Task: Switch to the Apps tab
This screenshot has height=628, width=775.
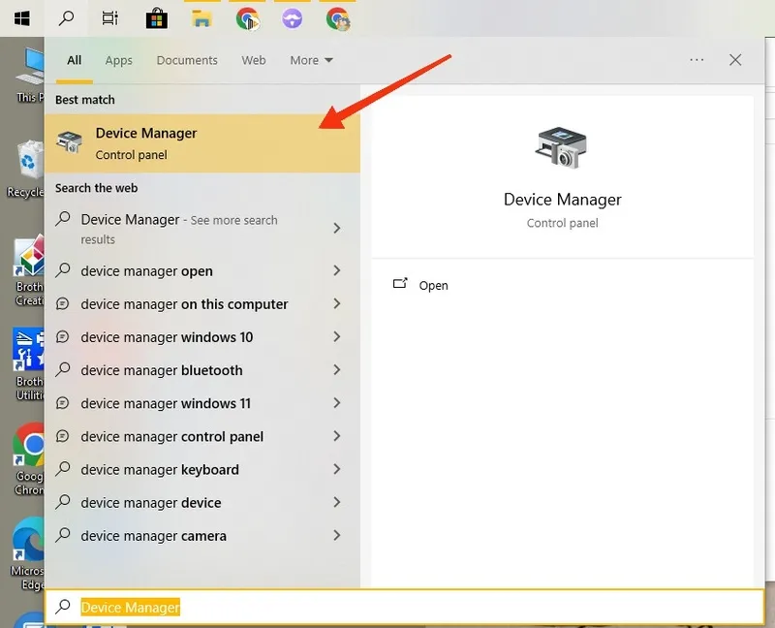Action: coord(118,60)
